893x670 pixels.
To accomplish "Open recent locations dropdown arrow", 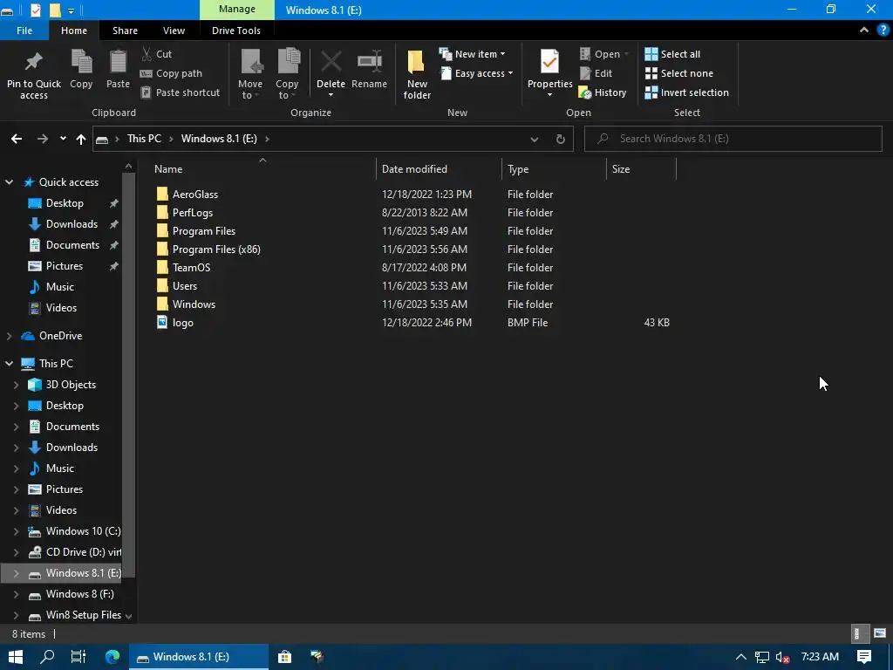I will pyautogui.click(x=63, y=139).
